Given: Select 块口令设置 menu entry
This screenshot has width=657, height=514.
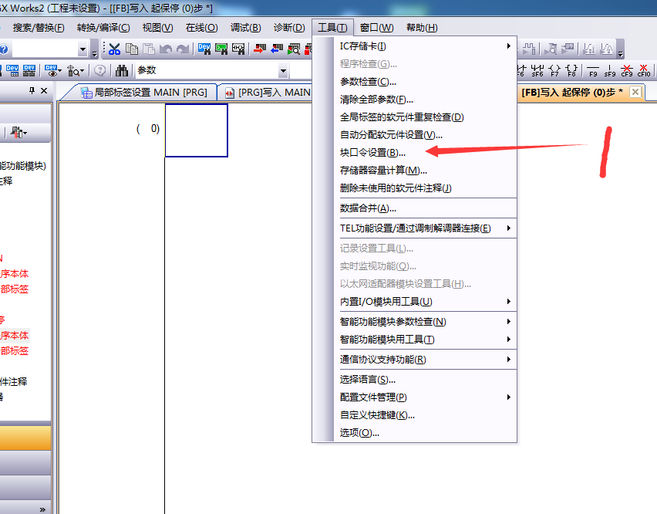Looking at the screenshot, I should (372, 153).
